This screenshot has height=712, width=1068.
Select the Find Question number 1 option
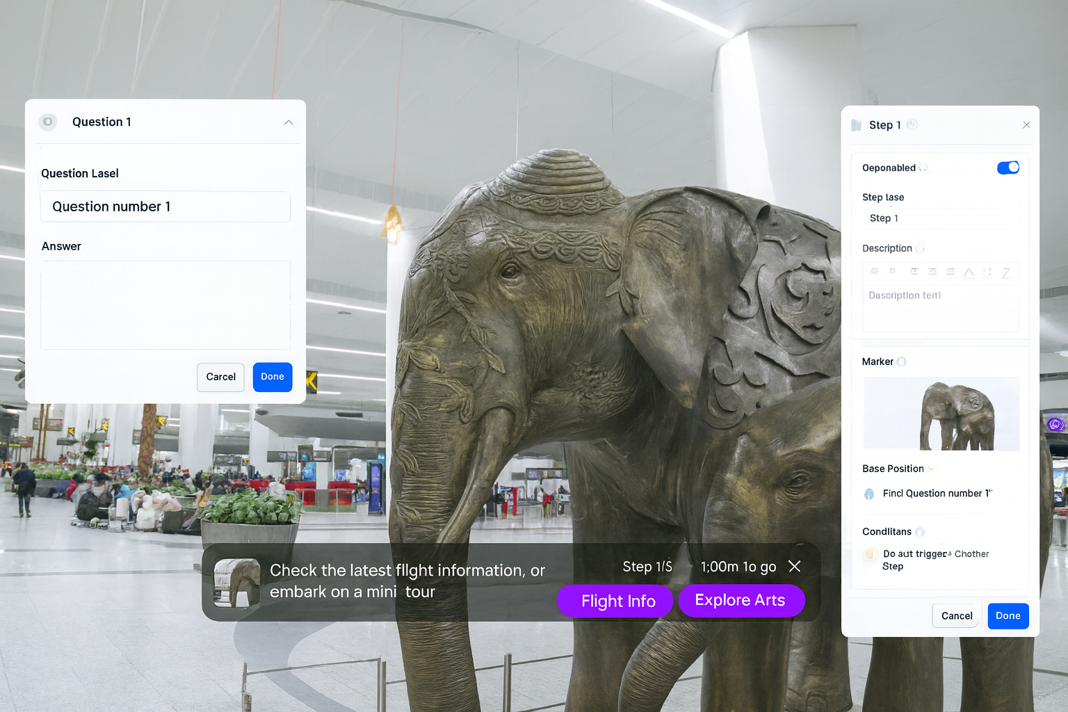pos(869,494)
